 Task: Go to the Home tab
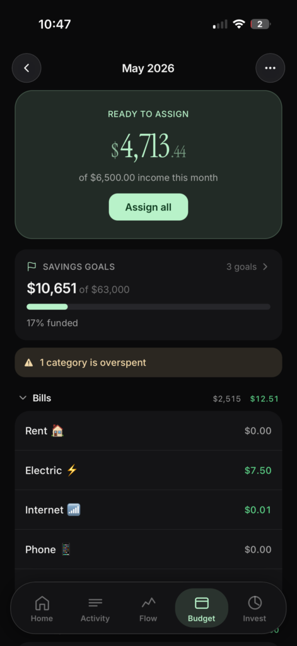tap(42, 610)
